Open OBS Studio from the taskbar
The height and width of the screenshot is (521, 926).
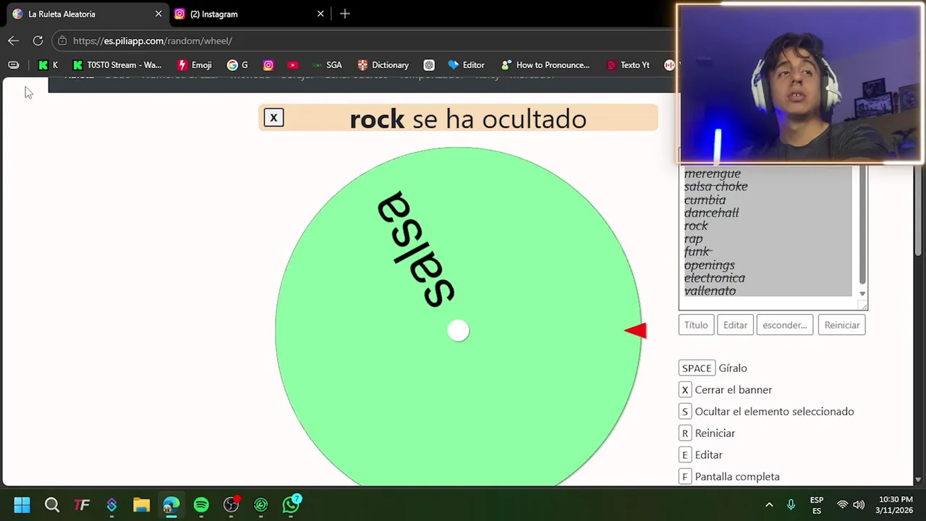click(x=231, y=504)
